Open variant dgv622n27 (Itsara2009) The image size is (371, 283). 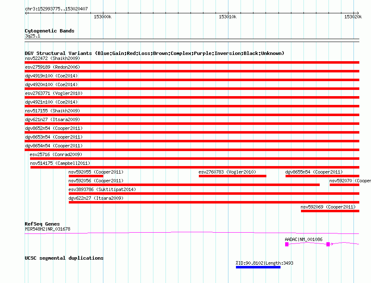coord(96,198)
